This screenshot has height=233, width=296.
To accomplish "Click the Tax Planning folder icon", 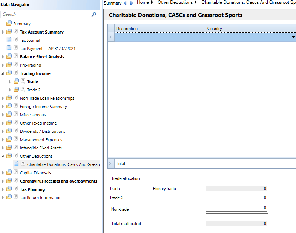I will tap(9, 189).
